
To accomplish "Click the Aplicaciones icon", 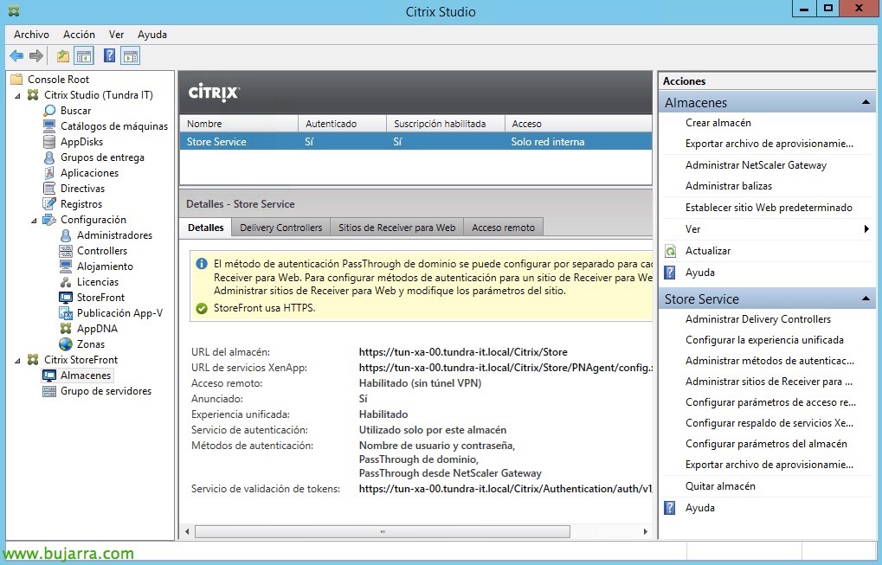I will point(49,172).
